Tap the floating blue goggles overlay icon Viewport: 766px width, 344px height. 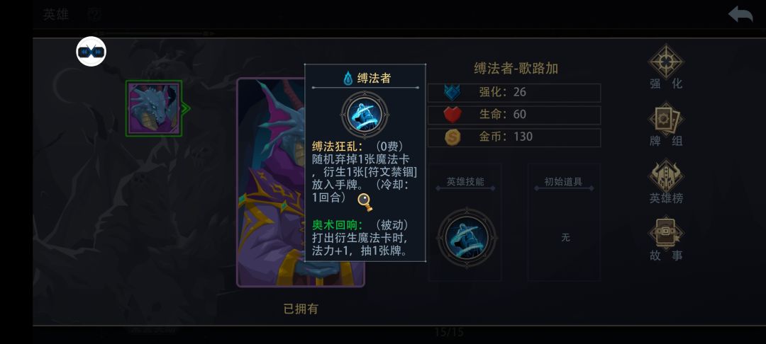tap(91, 52)
